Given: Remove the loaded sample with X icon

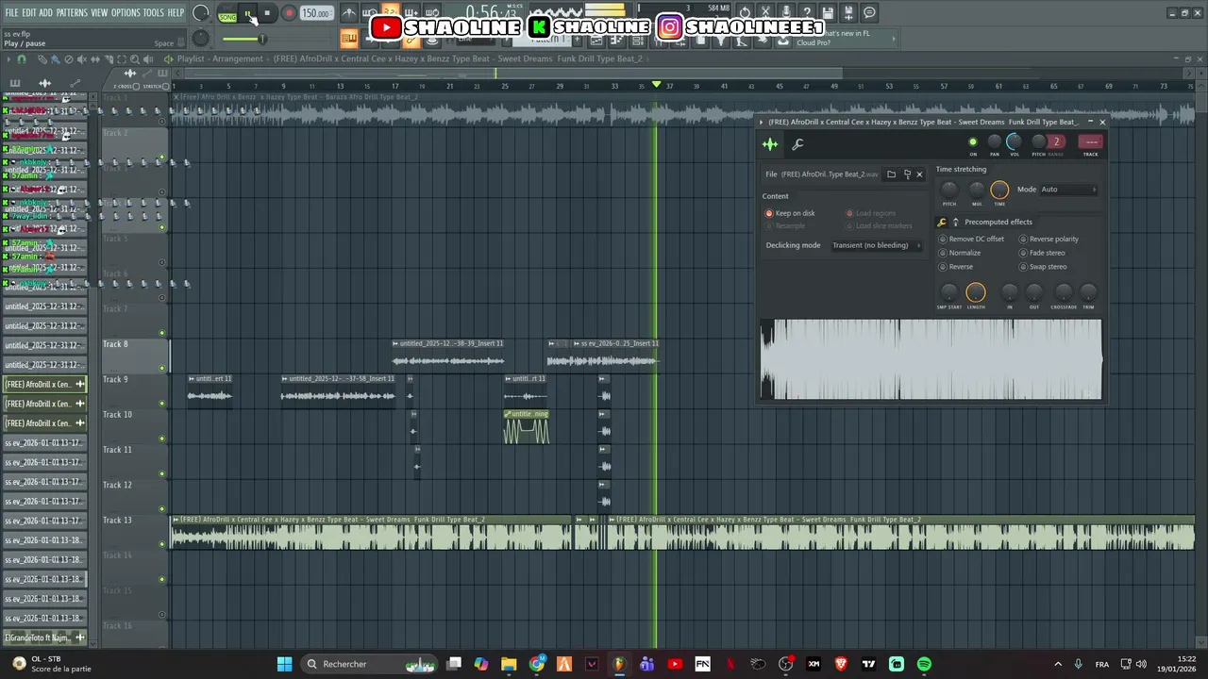Looking at the screenshot, I should point(919,174).
